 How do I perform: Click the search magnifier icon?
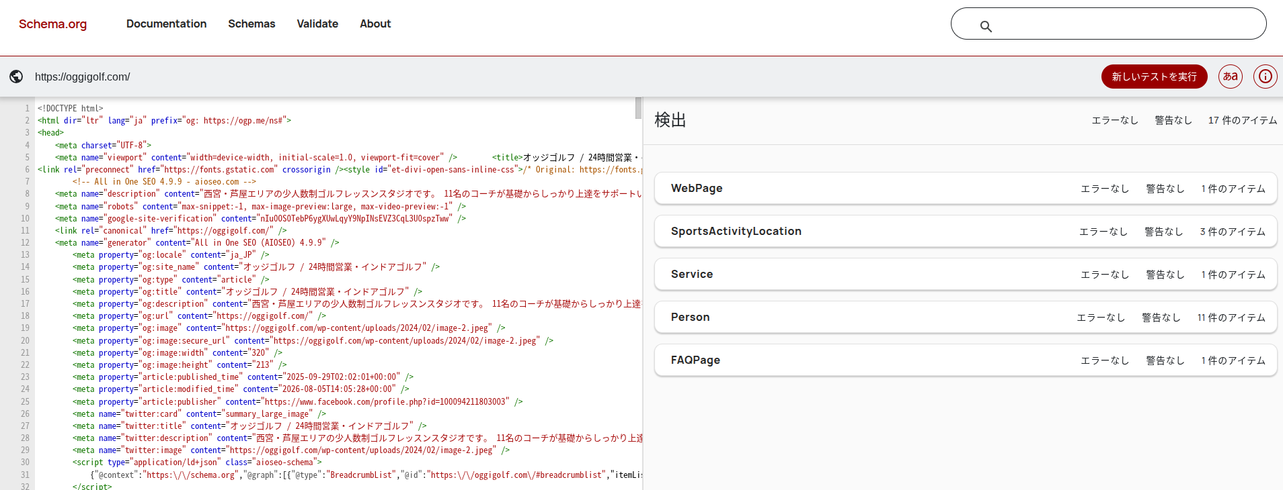coord(986,26)
